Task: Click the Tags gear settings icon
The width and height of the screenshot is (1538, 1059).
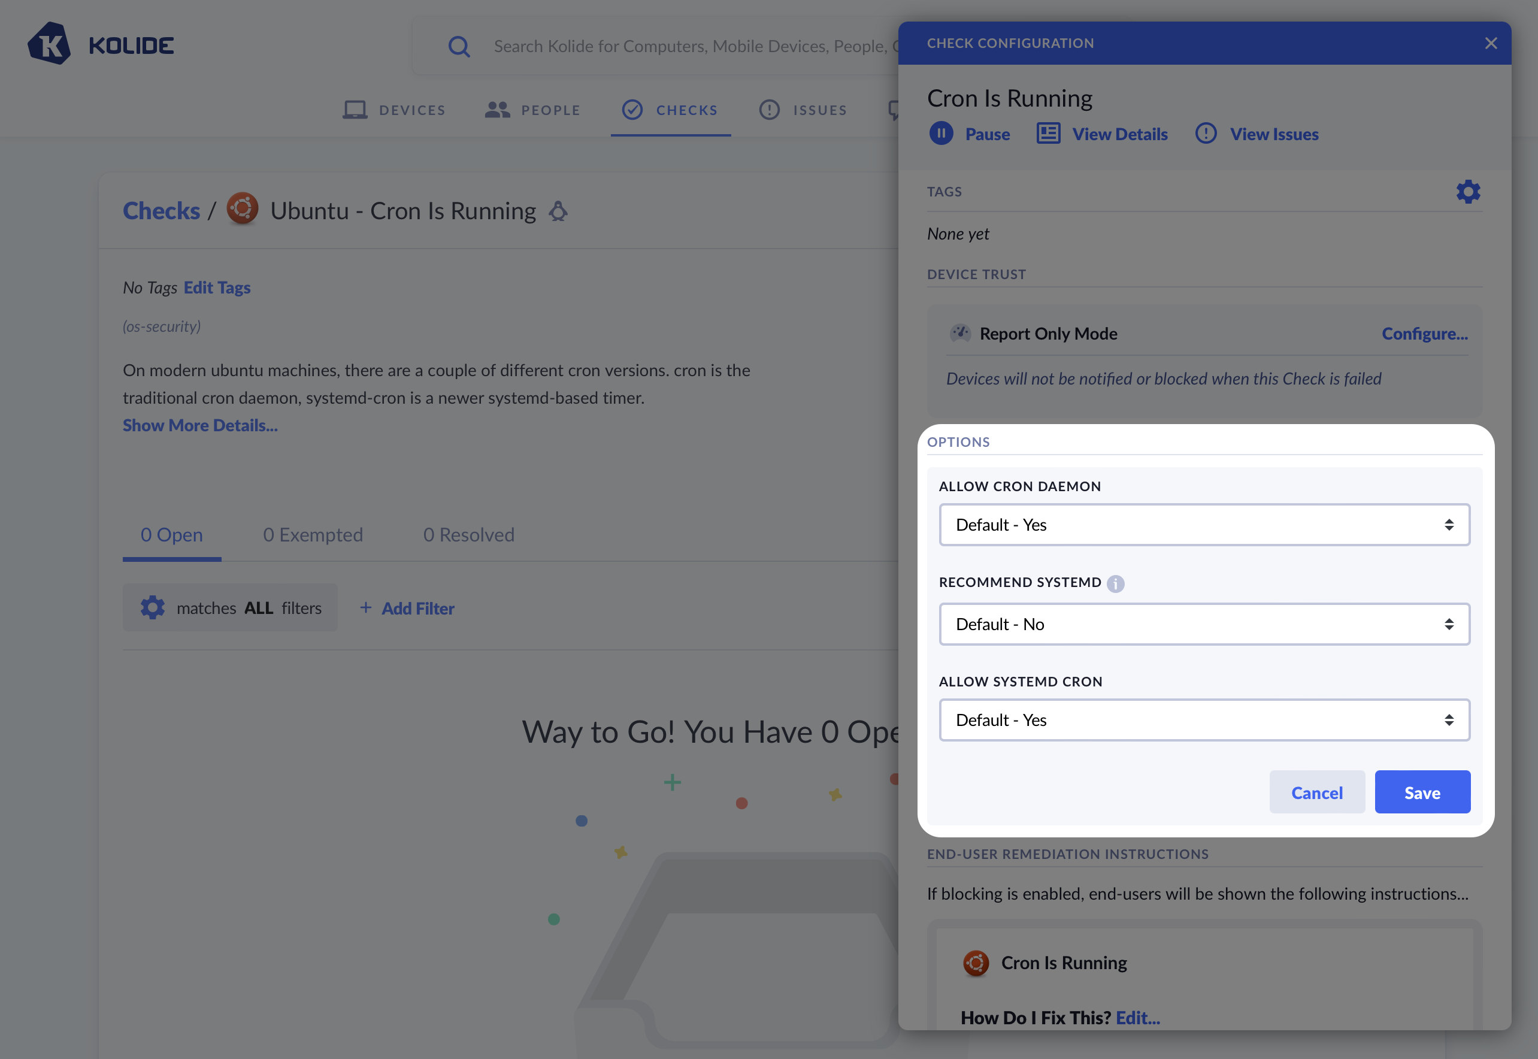Action: (1468, 192)
